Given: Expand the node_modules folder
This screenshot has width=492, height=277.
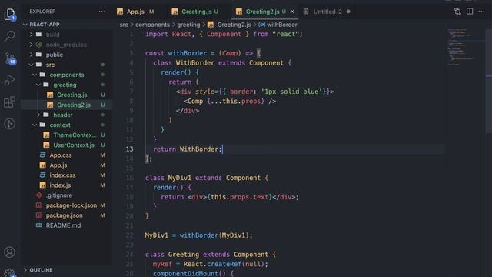Looking at the screenshot, I should point(66,45).
